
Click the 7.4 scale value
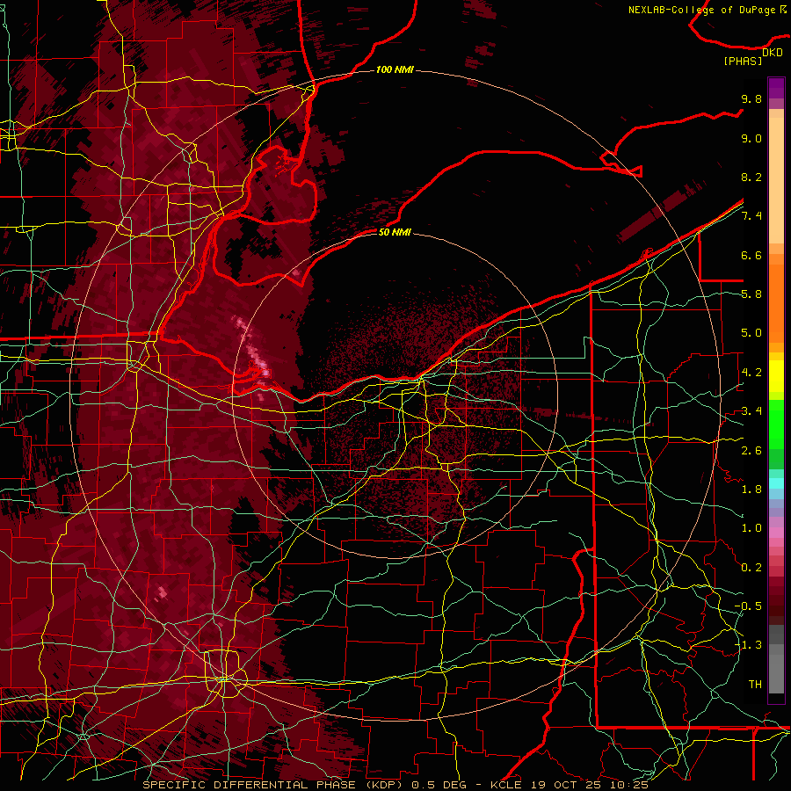point(751,216)
